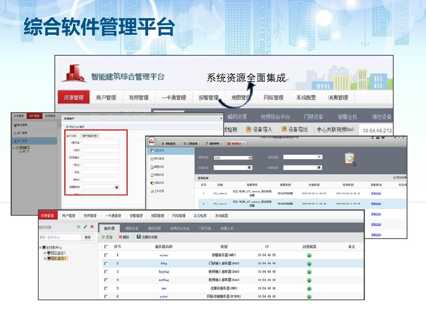Select the 服务器 tab in front window

coord(109,228)
